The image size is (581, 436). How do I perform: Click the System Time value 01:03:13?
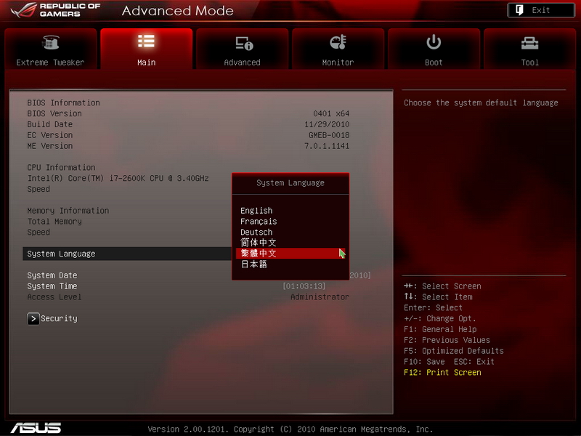click(x=304, y=286)
